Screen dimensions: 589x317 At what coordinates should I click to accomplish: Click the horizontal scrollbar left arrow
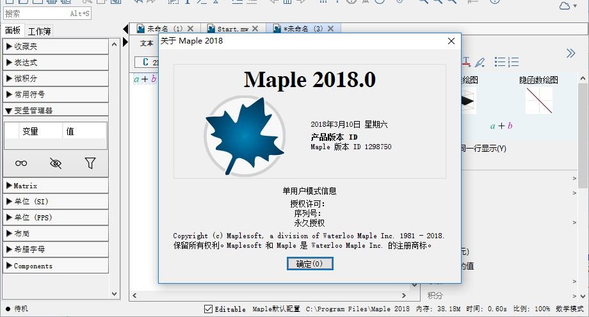[134, 296]
